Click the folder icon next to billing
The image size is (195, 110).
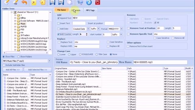[18, 18]
